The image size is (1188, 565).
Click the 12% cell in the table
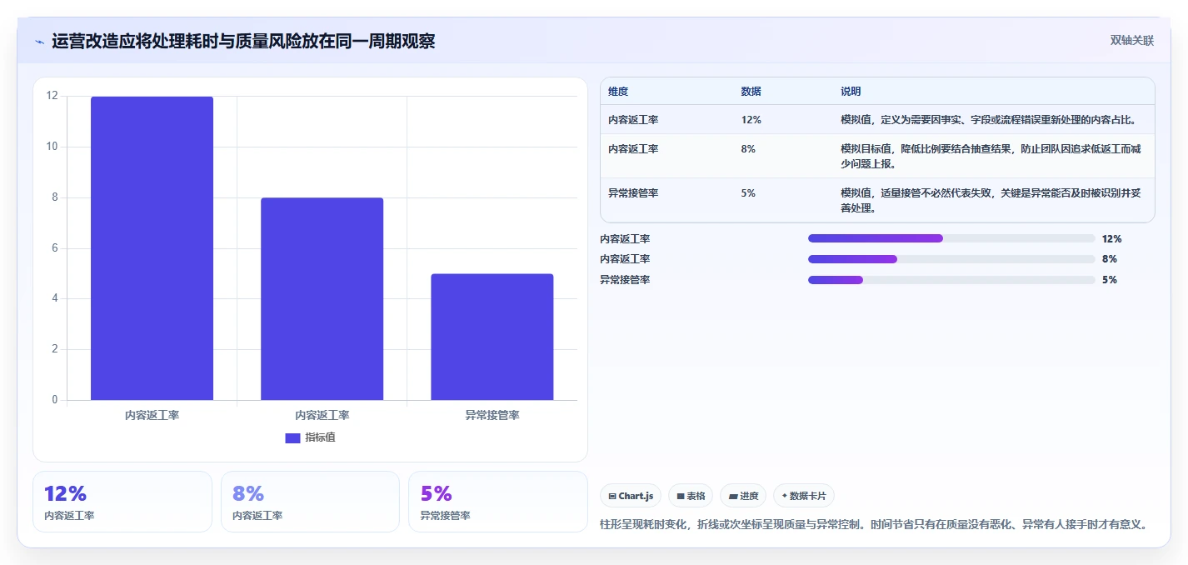751,120
